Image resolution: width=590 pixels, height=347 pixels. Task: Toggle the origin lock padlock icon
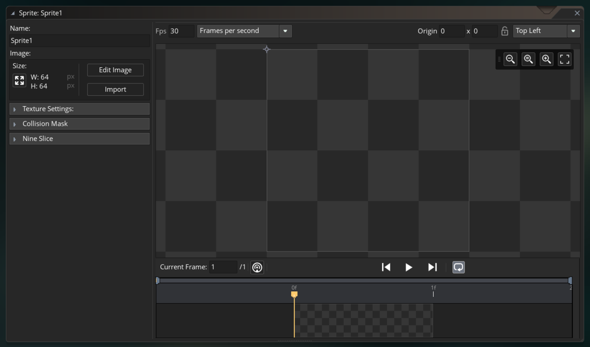point(504,31)
